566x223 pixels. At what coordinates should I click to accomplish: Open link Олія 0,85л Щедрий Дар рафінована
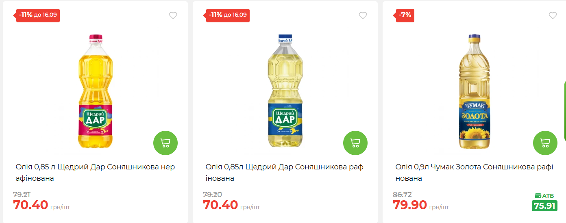(x=285, y=172)
